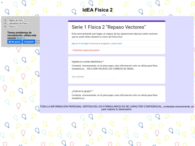Click the truncated text beside Compartir button
195x146 pixels.
(38, 42)
